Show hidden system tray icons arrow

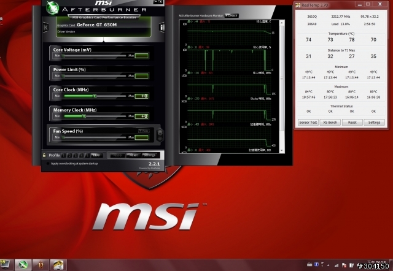pyautogui.click(x=329, y=265)
